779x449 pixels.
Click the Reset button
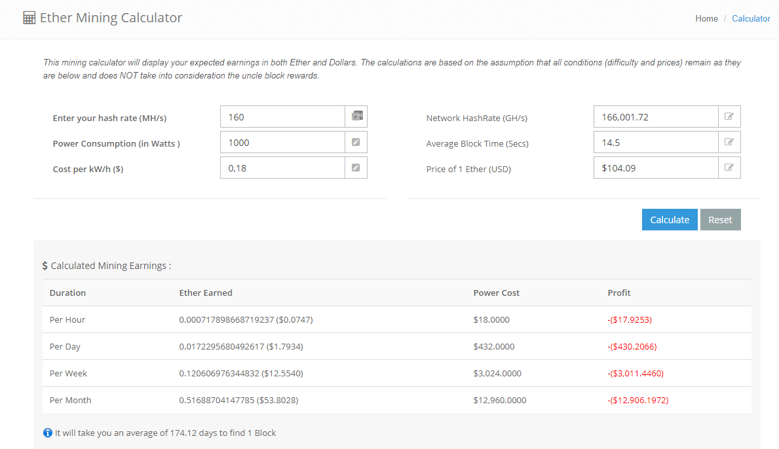click(721, 220)
